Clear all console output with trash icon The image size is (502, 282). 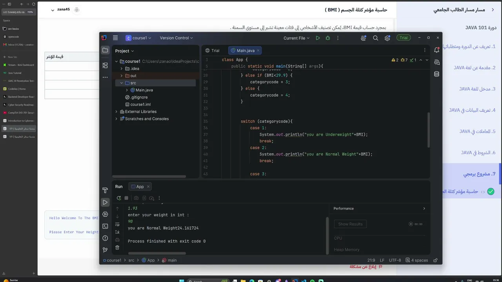tap(117, 248)
